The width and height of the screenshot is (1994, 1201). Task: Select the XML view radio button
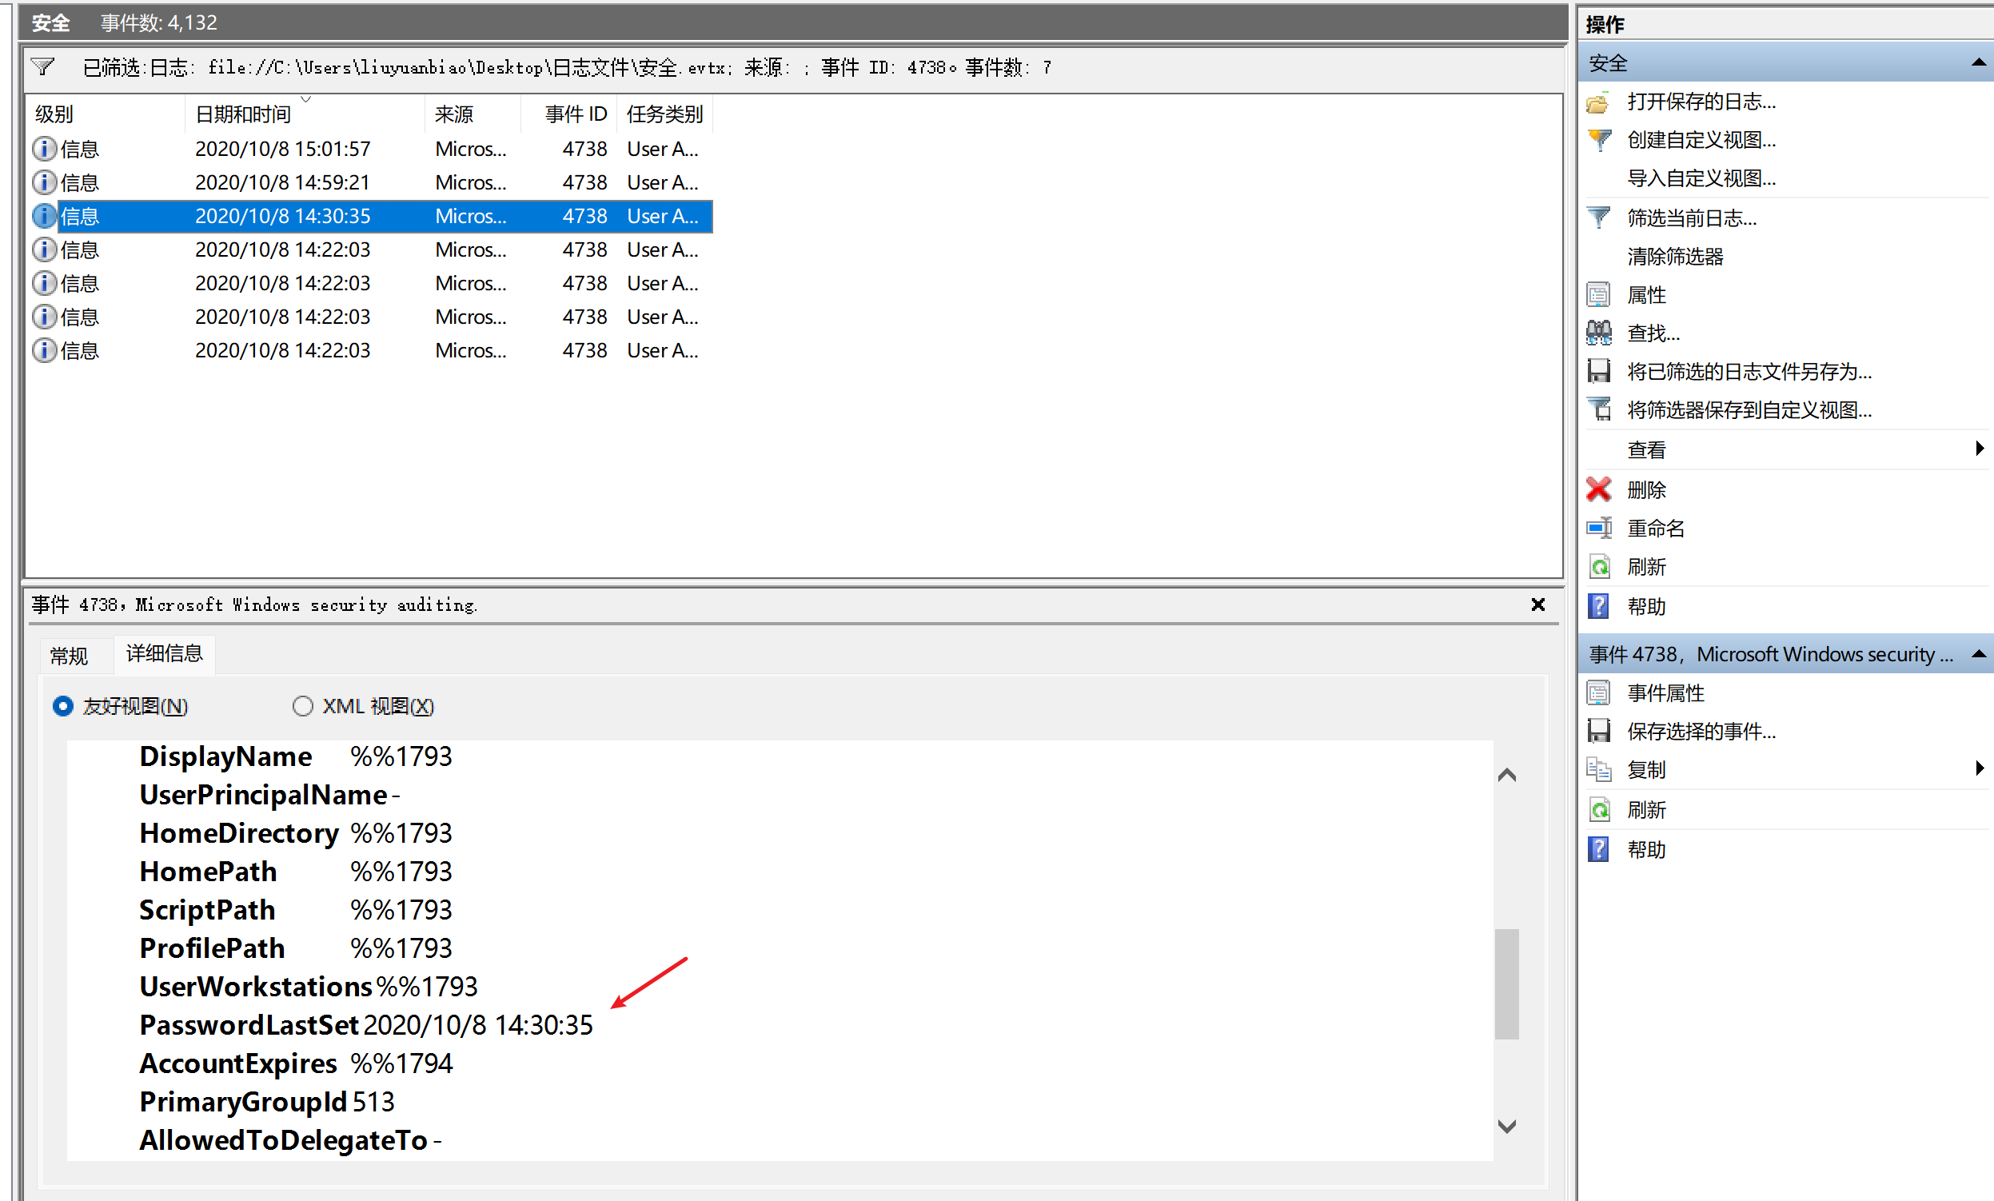click(x=303, y=706)
